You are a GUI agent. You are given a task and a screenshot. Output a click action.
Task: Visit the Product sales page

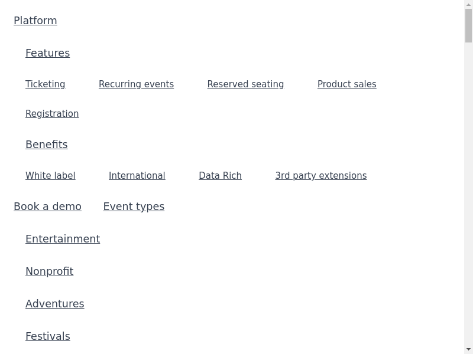(x=346, y=84)
